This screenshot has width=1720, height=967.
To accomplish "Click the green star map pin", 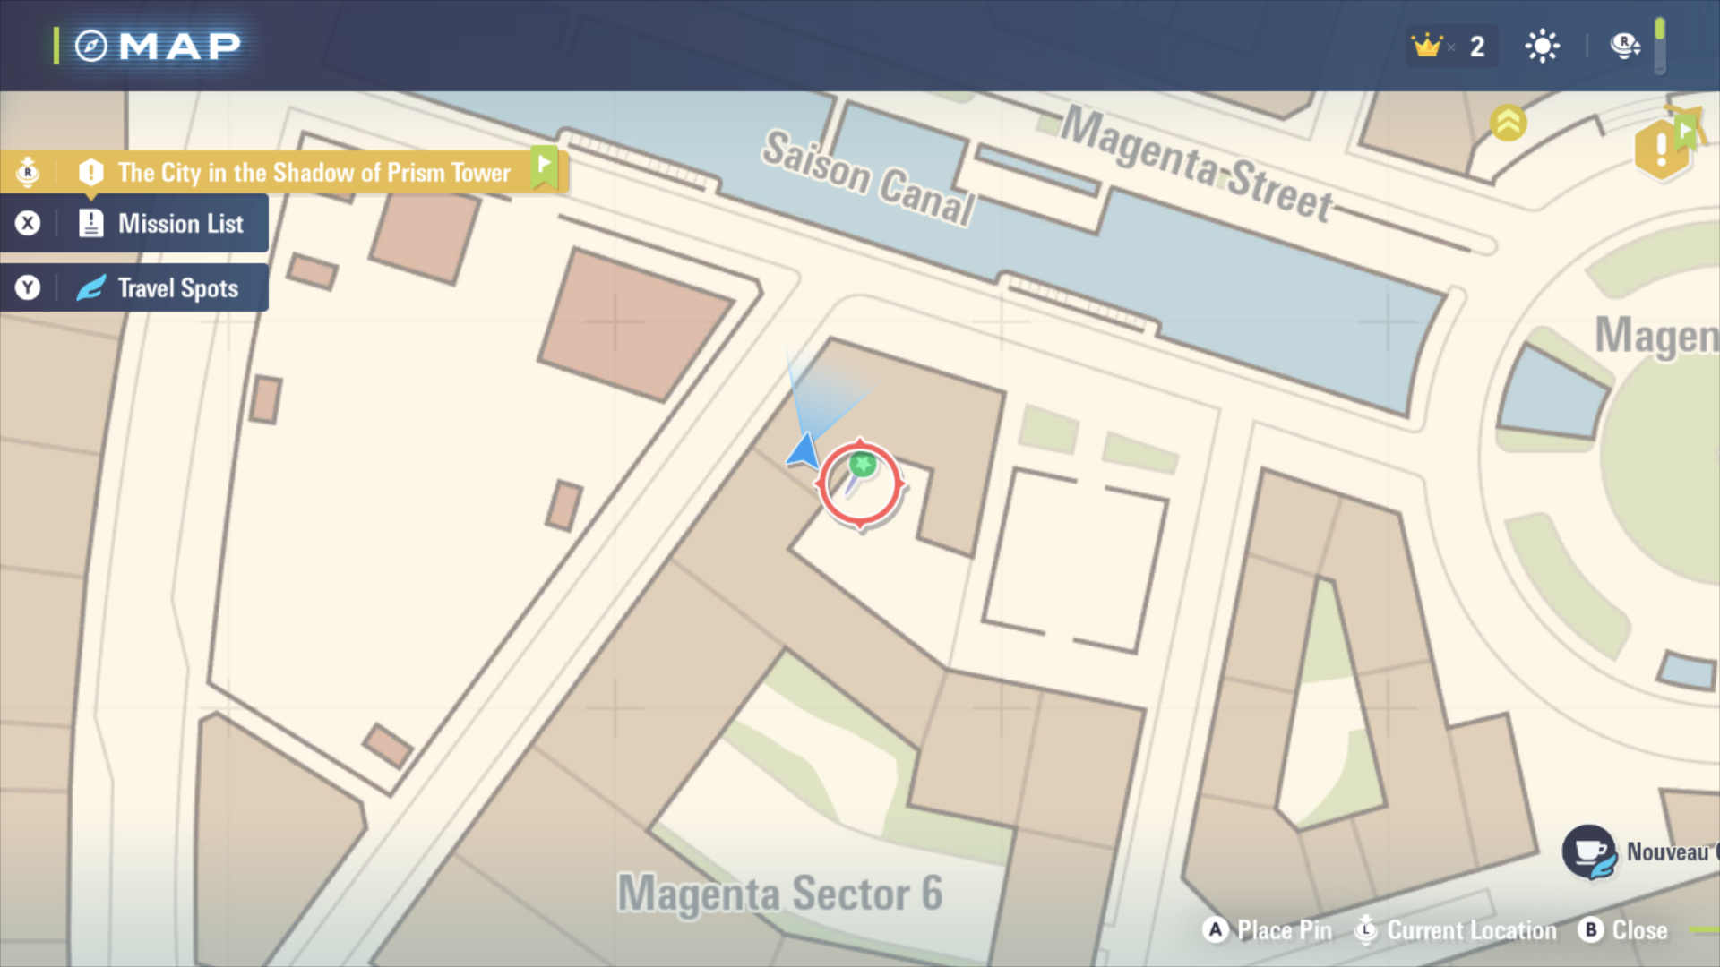I will pos(862,466).
